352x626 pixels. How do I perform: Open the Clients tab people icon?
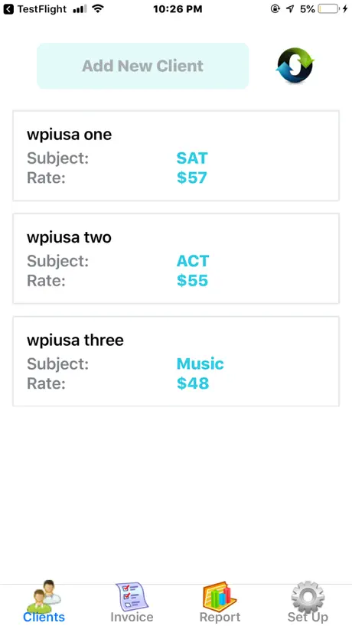click(44, 595)
